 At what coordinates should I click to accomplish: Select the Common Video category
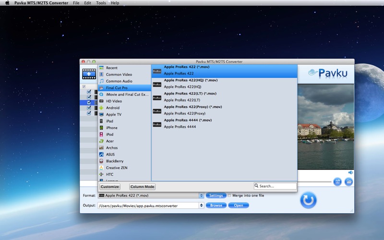click(x=124, y=74)
